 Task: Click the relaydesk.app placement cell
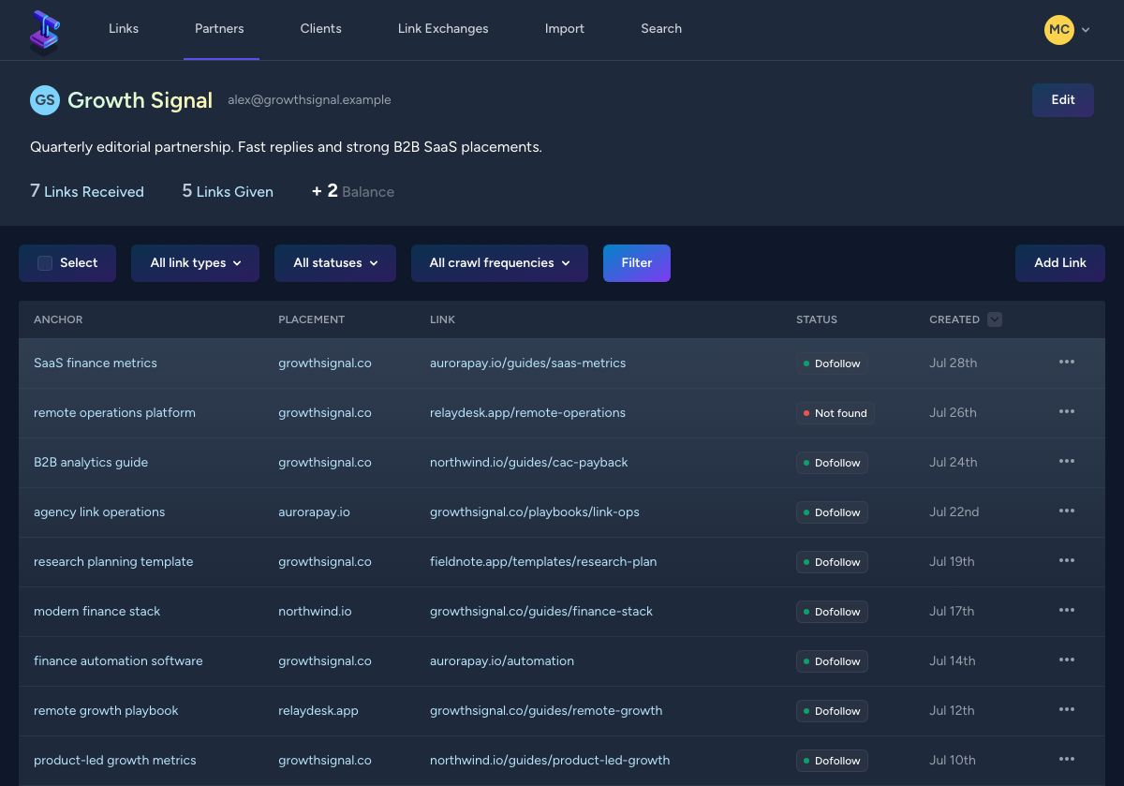click(318, 710)
